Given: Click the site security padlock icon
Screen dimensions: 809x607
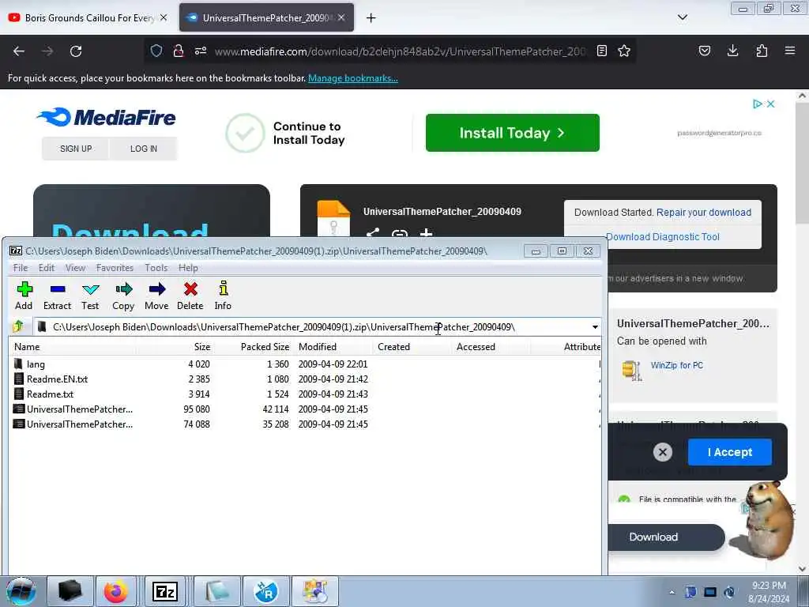Looking at the screenshot, I should 179,51.
